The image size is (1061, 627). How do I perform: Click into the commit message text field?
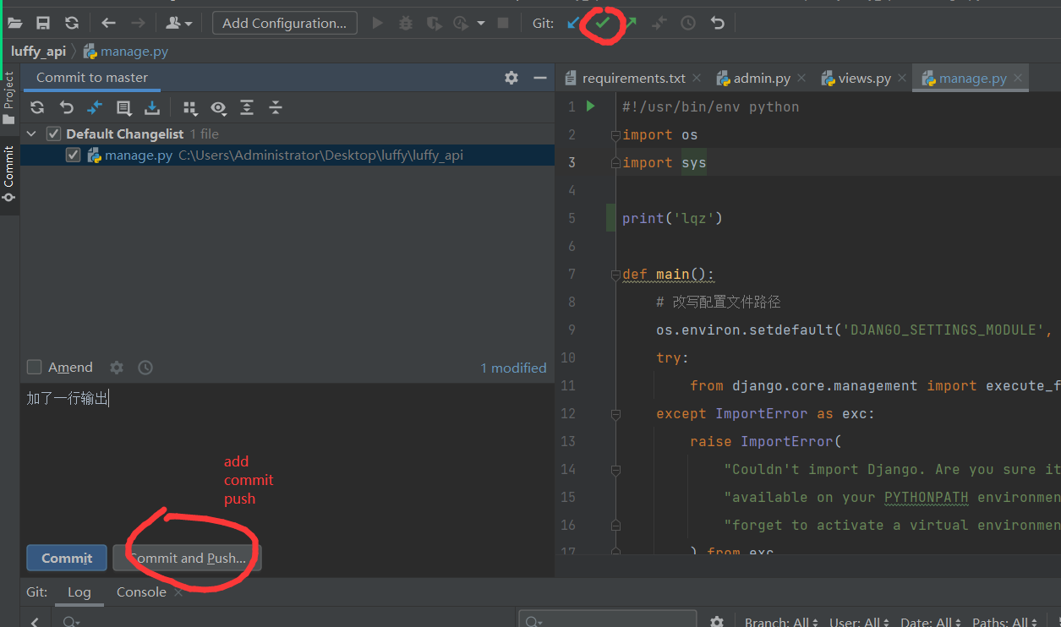(x=287, y=461)
